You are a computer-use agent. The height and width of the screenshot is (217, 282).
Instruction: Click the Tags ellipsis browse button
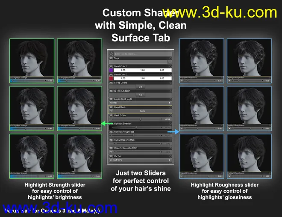click(x=170, y=62)
